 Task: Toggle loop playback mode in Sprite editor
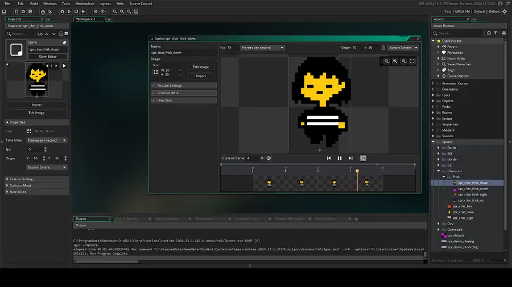click(x=363, y=158)
